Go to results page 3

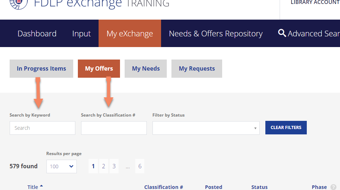click(x=114, y=166)
